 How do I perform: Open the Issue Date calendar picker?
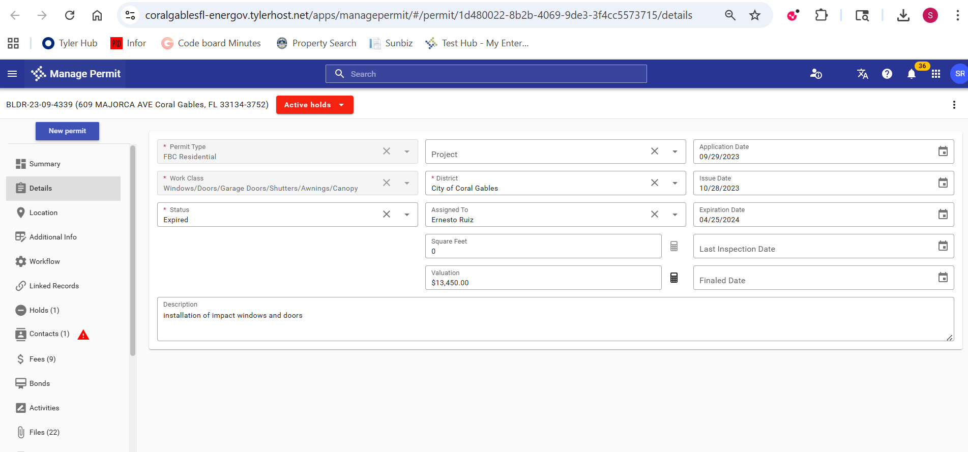943,183
